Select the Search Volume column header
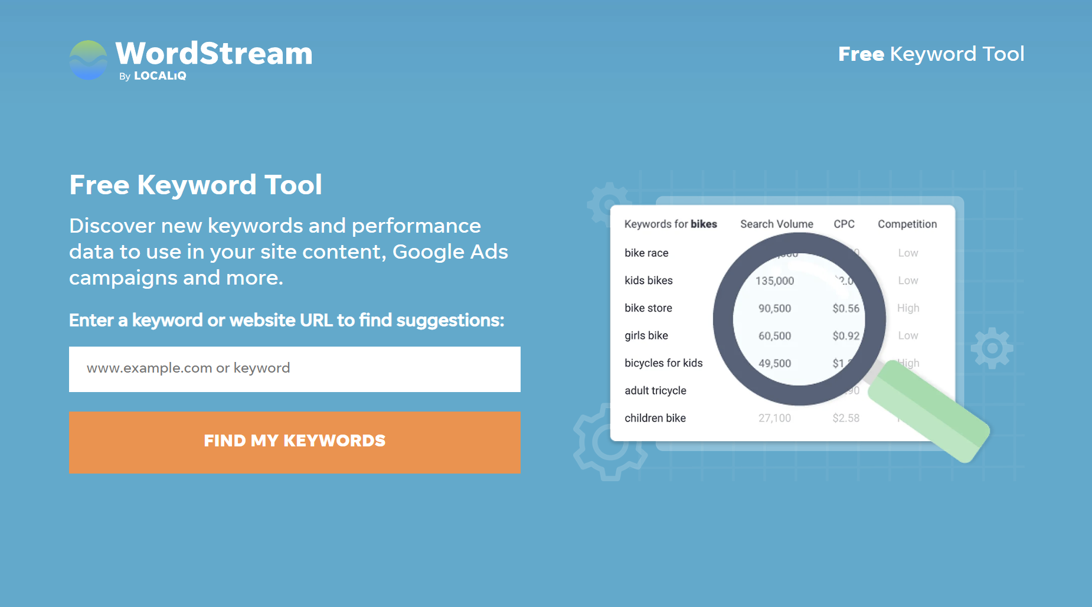The image size is (1092, 607). click(777, 224)
